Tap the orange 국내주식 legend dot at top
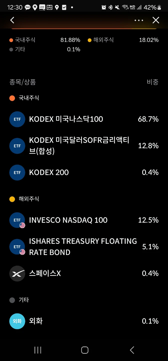This screenshot has width=168, height=361. (11, 40)
